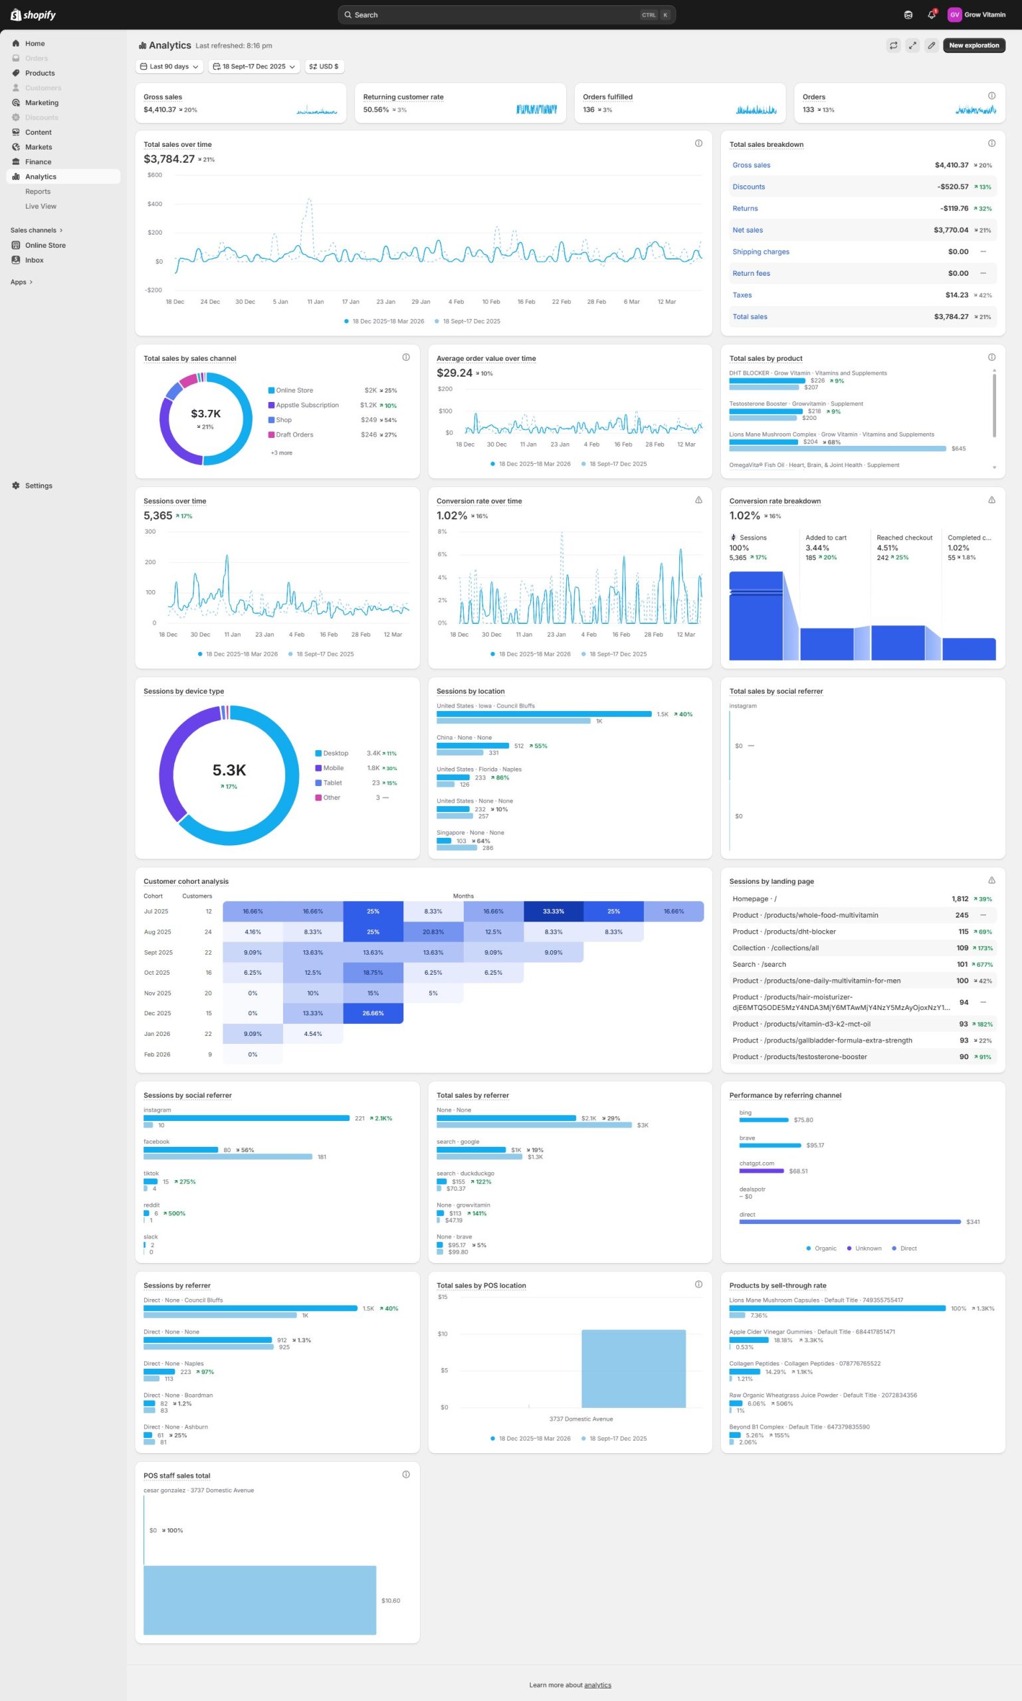1022x1701 pixels.
Task: Open the USD $ currency selector
Action: [x=324, y=67]
